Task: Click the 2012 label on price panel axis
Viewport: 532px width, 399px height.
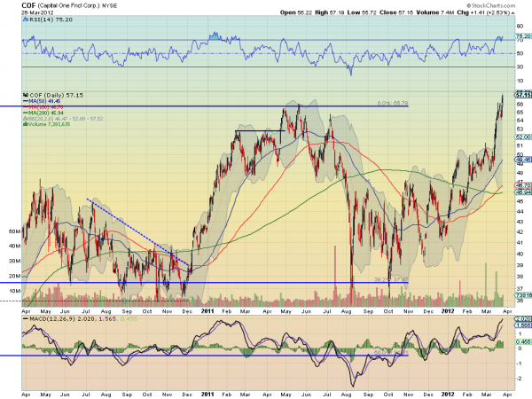Action: (448, 311)
